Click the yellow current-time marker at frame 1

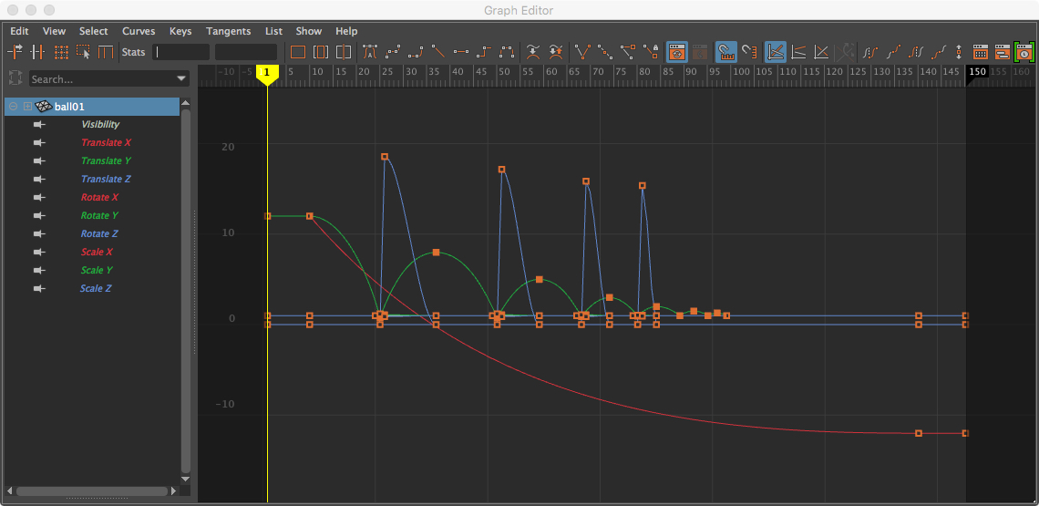click(x=267, y=73)
